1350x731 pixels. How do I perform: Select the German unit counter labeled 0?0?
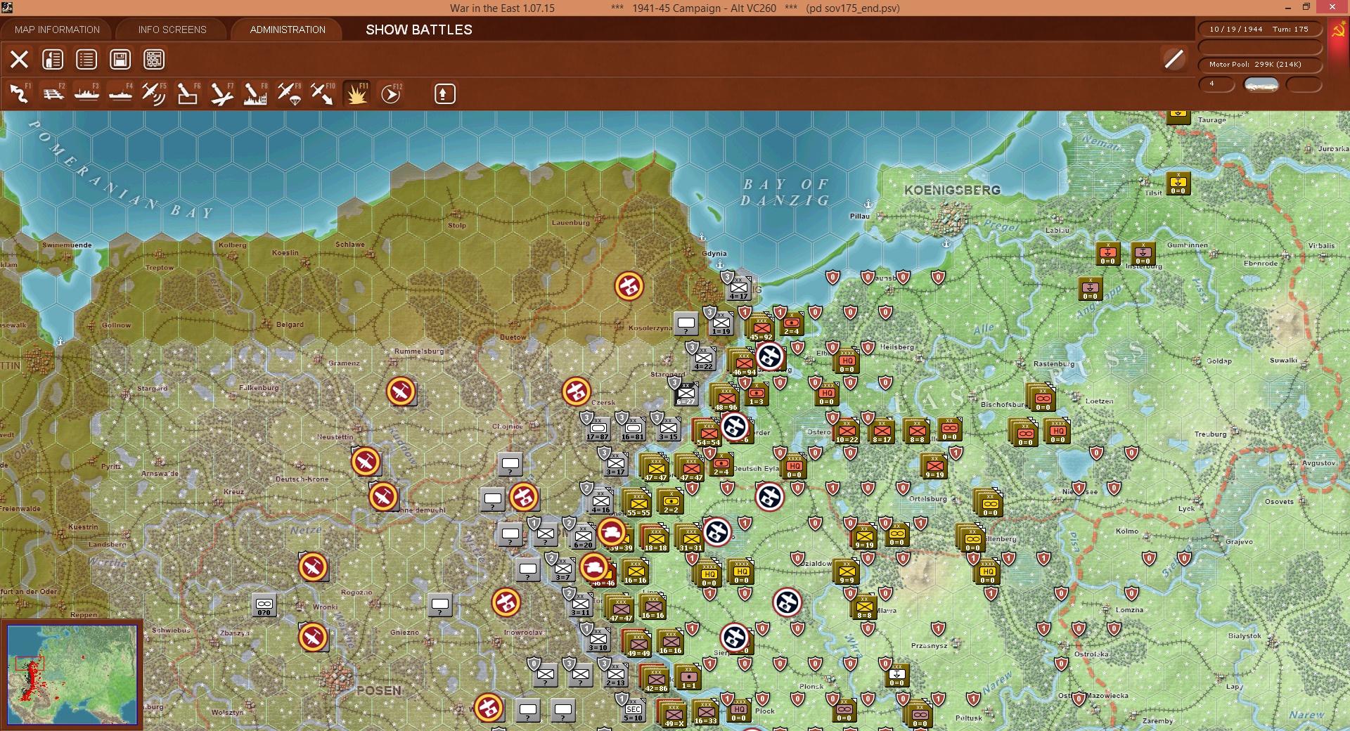click(264, 604)
